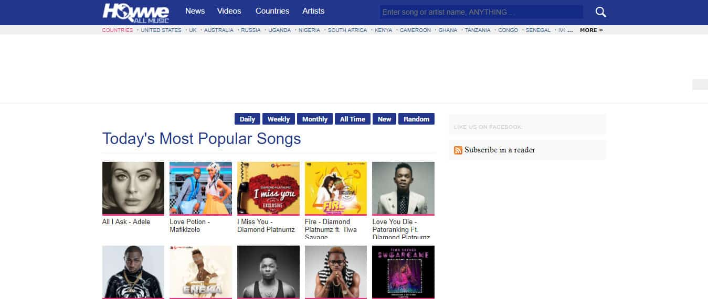
Task: Open the Fire cover thumbnail
Action: [x=336, y=188]
